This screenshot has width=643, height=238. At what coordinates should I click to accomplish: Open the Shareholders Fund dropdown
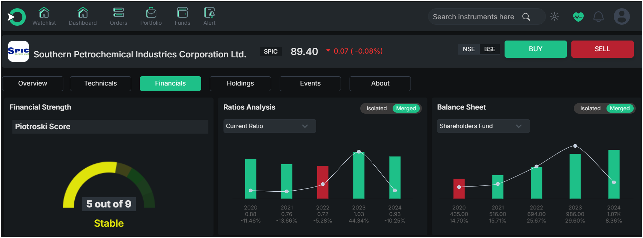tap(484, 126)
